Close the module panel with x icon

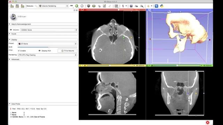pos(77,10)
